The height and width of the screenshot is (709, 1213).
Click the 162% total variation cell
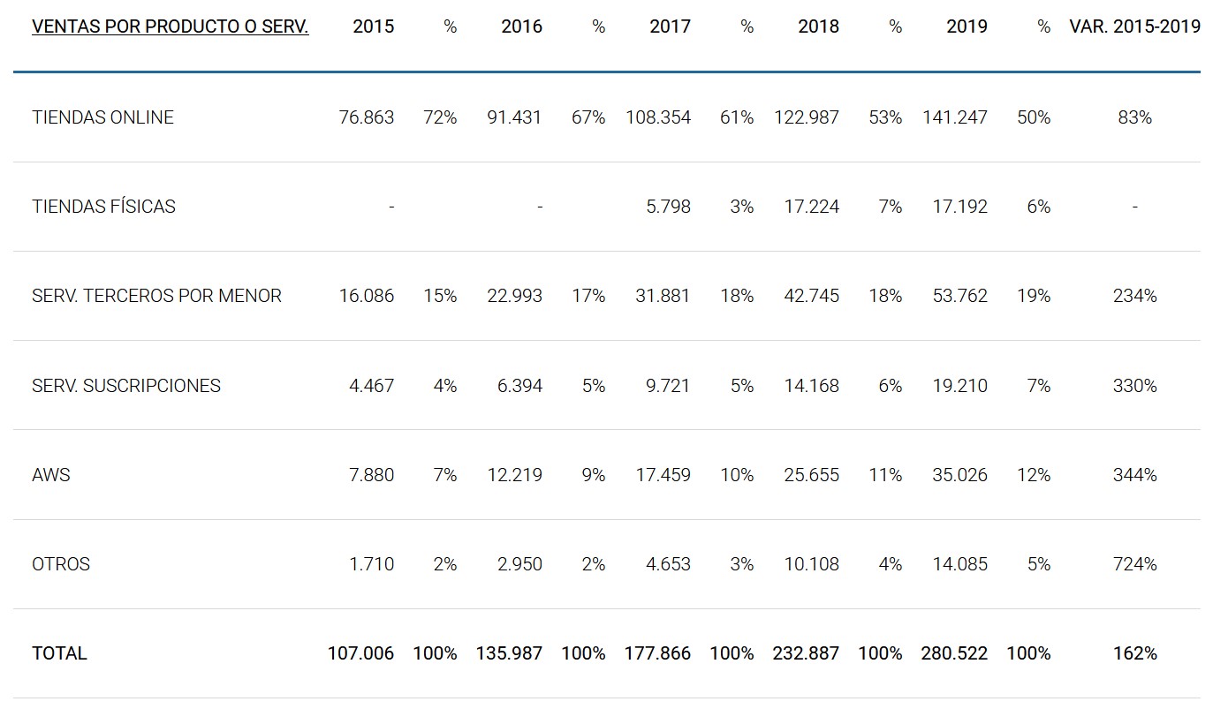(x=1134, y=653)
